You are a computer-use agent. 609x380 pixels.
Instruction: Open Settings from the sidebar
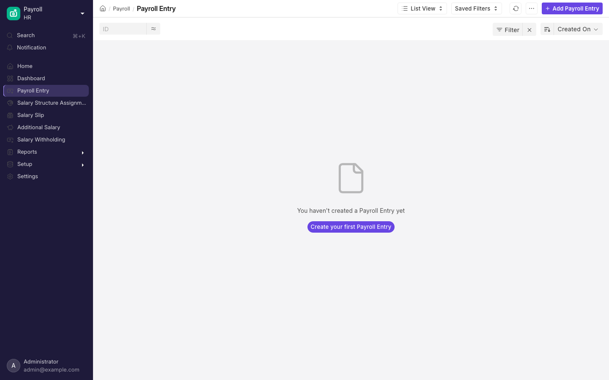tap(47, 176)
